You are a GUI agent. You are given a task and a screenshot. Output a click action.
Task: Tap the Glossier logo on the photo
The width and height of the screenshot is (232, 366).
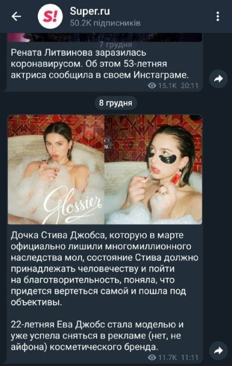(73, 204)
